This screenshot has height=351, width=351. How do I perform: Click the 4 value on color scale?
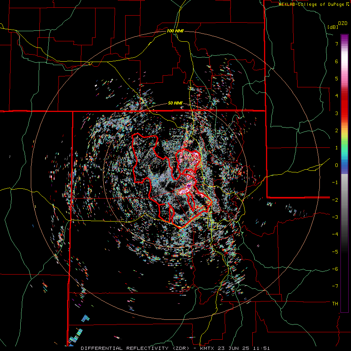coord(337,96)
